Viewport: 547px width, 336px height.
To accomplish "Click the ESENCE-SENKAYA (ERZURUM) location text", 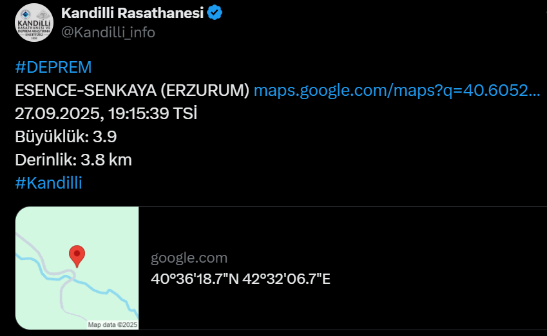I will [132, 91].
